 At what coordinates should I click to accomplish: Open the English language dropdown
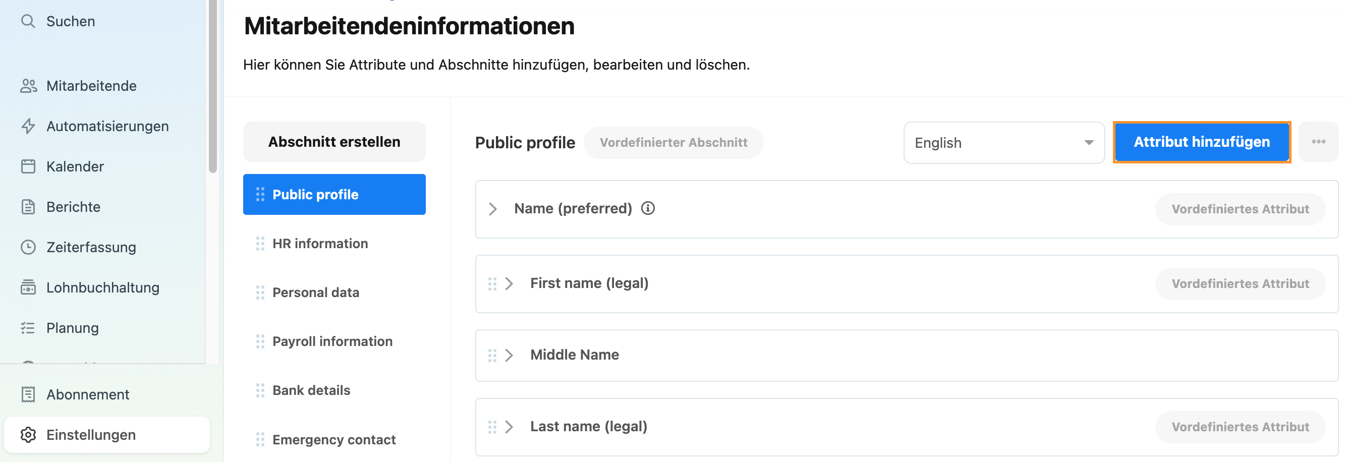1004,143
